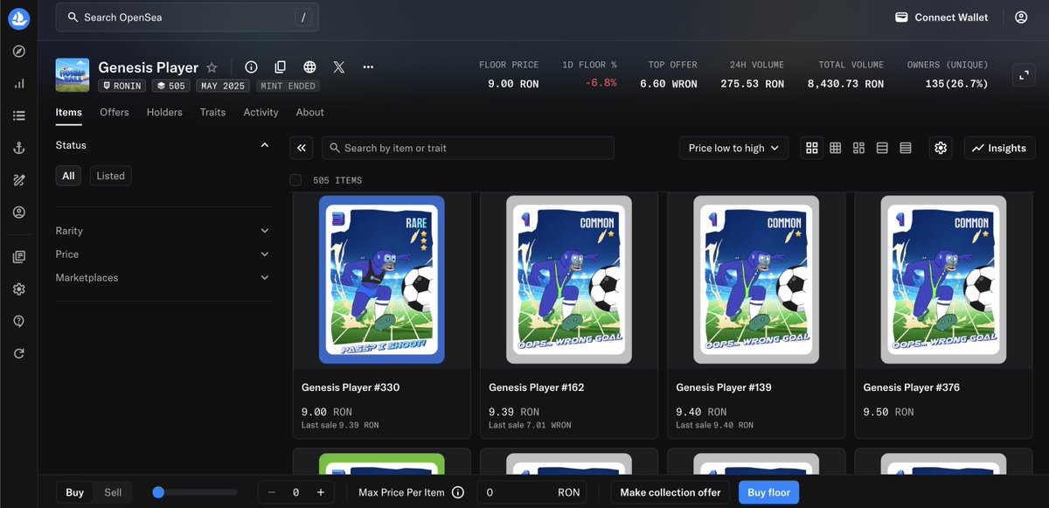Open the help question mark sidebar icon
Image resolution: width=1049 pixels, height=508 pixels.
[x=19, y=322]
